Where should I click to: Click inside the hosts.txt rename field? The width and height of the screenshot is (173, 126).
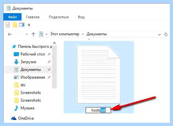98,110
